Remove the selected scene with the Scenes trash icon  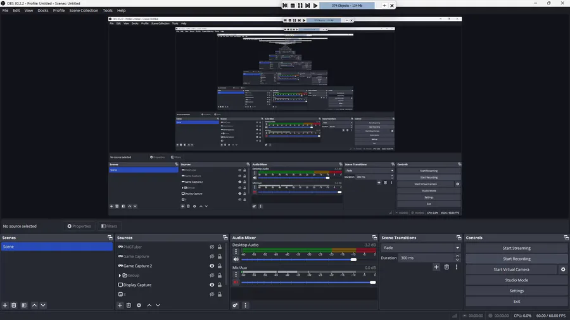(14, 305)
